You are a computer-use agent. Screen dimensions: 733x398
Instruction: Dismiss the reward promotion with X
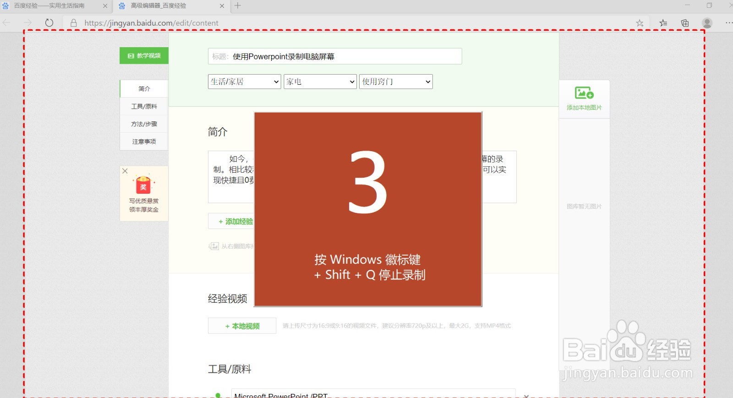pyautogui.click(x=125, y=171)
